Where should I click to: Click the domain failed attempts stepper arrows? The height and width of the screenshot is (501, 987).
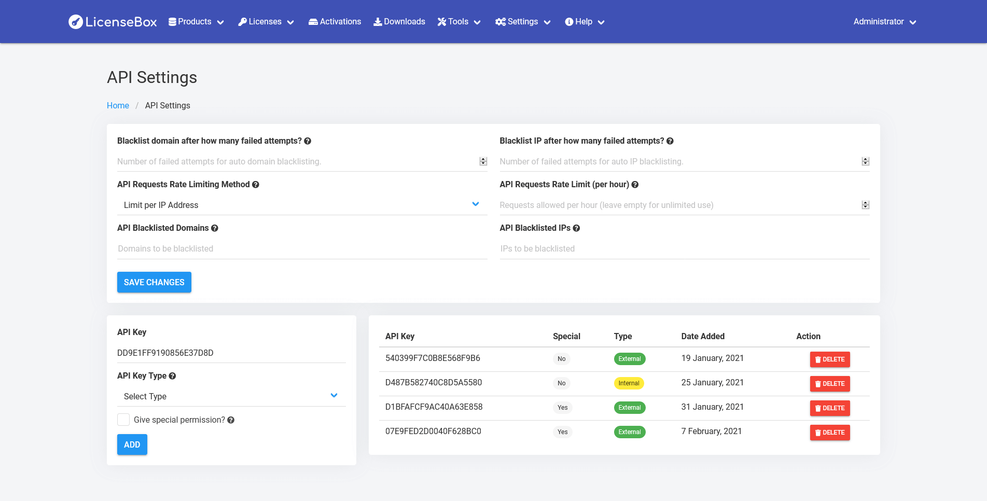point(483,161)
